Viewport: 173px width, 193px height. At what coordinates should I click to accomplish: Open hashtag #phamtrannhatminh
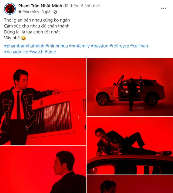tap(24, 46)
